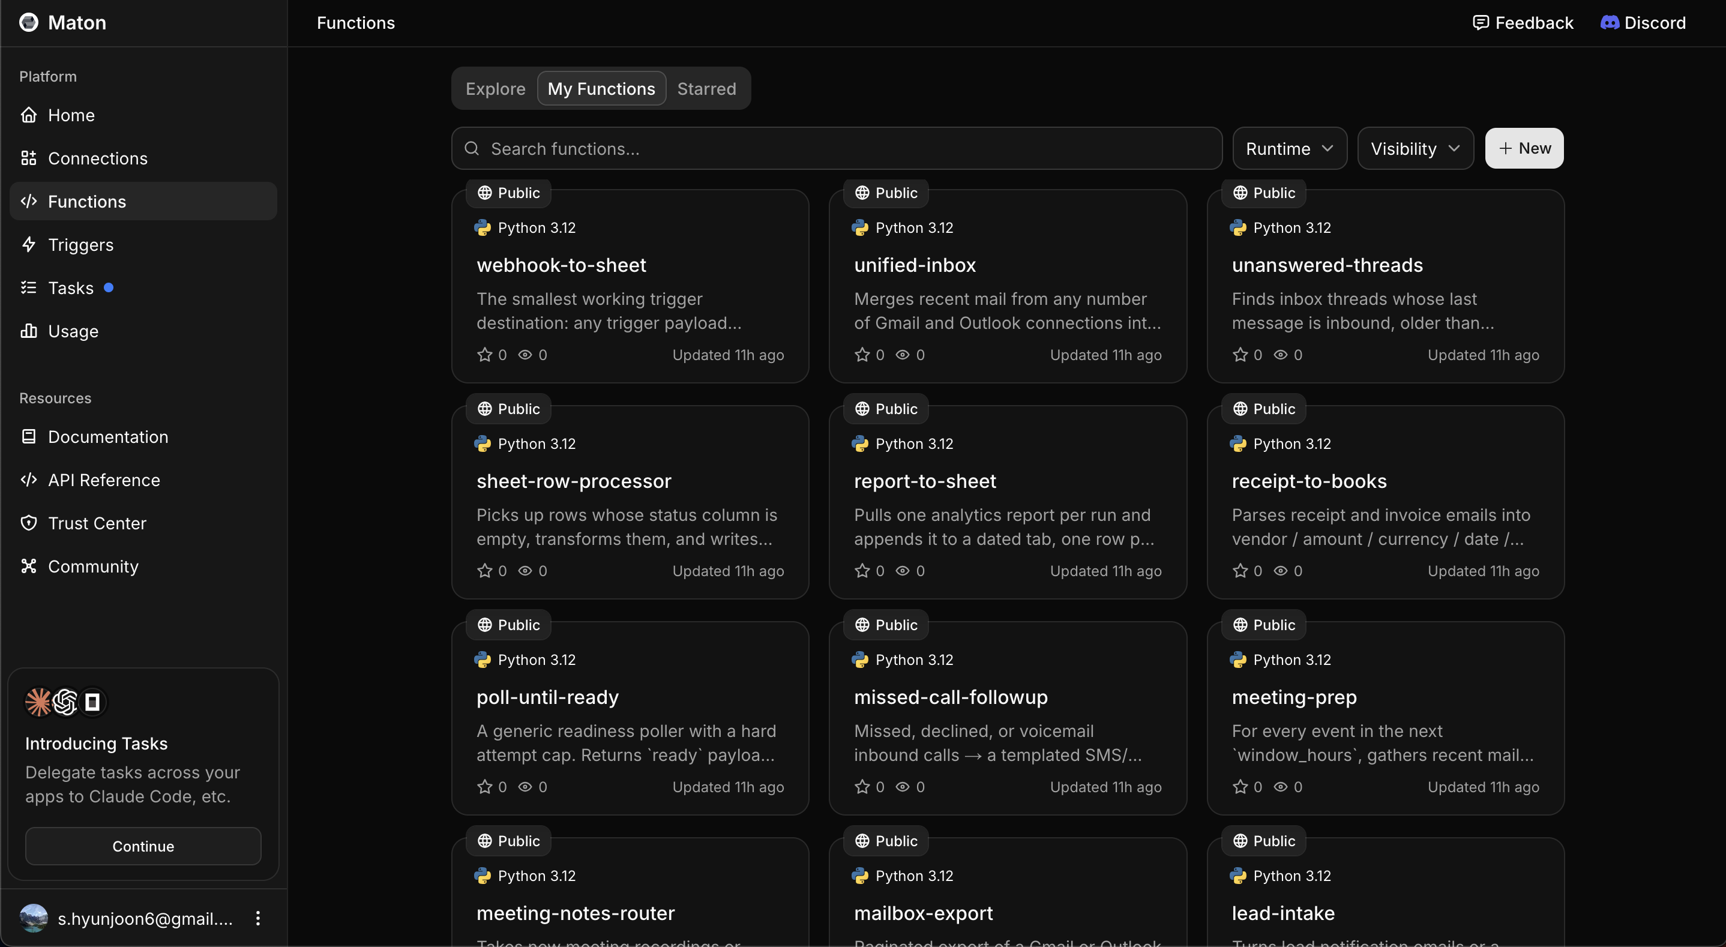Open the mailbox-export function
The image size is (1726, 947).
click(1008, 893)
